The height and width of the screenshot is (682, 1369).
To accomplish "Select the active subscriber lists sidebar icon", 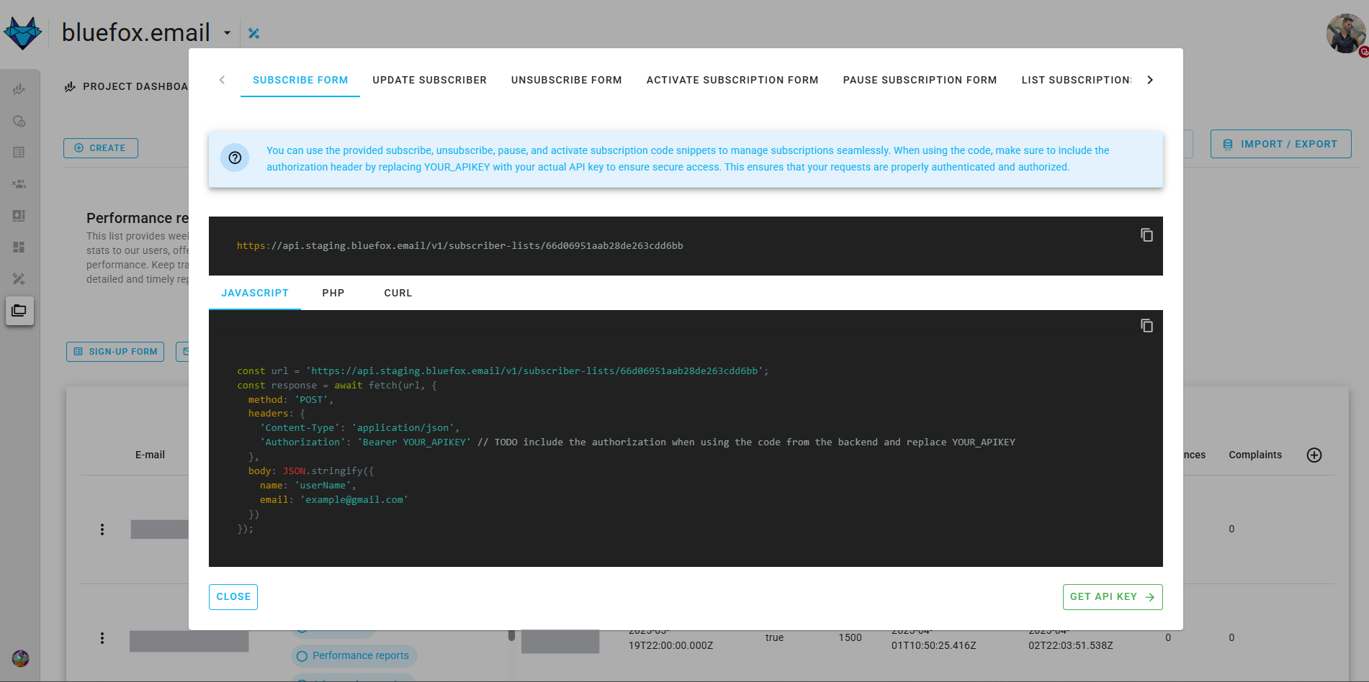I will click(x=19, y=311).
